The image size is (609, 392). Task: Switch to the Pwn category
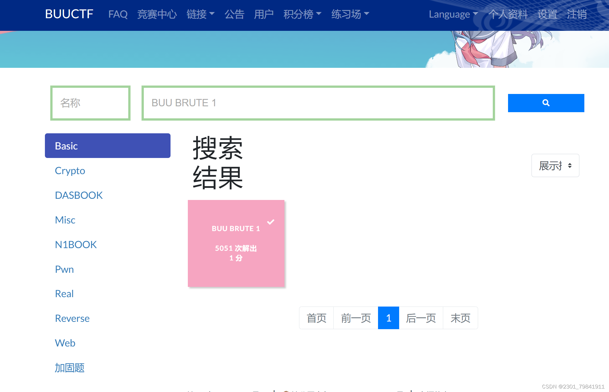[x=64, y=269]
